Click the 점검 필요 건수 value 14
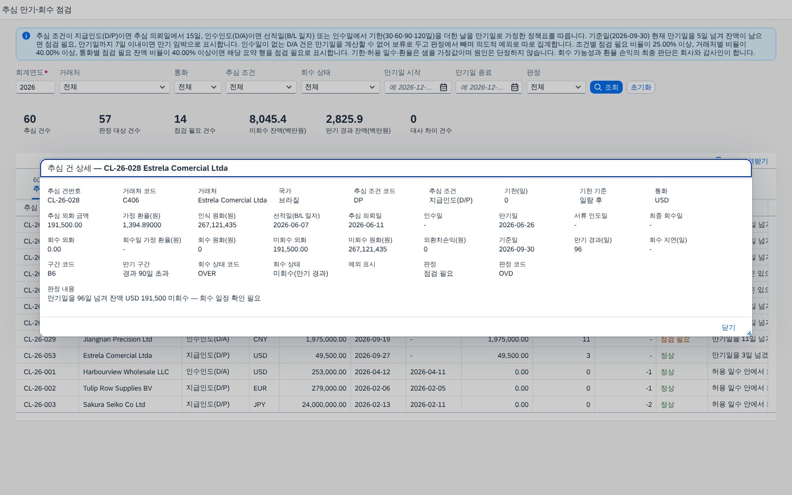This screenshot has width=792, height=495. point(180,119)
